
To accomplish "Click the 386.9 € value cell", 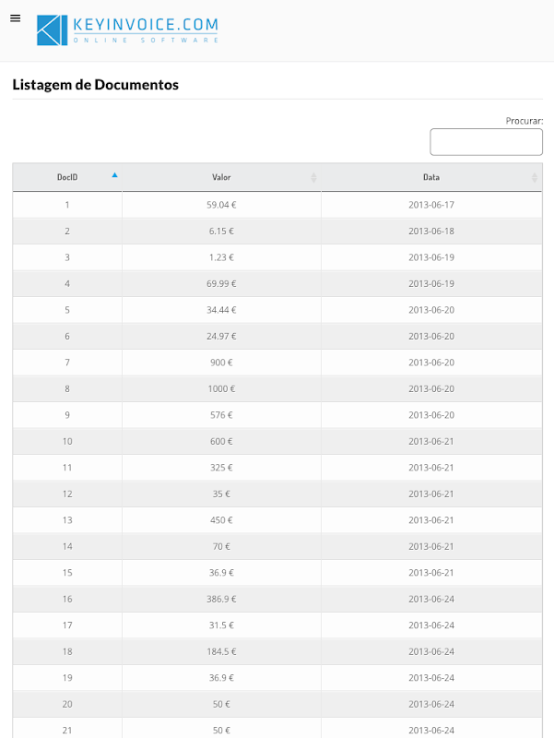I will point(221,599).
